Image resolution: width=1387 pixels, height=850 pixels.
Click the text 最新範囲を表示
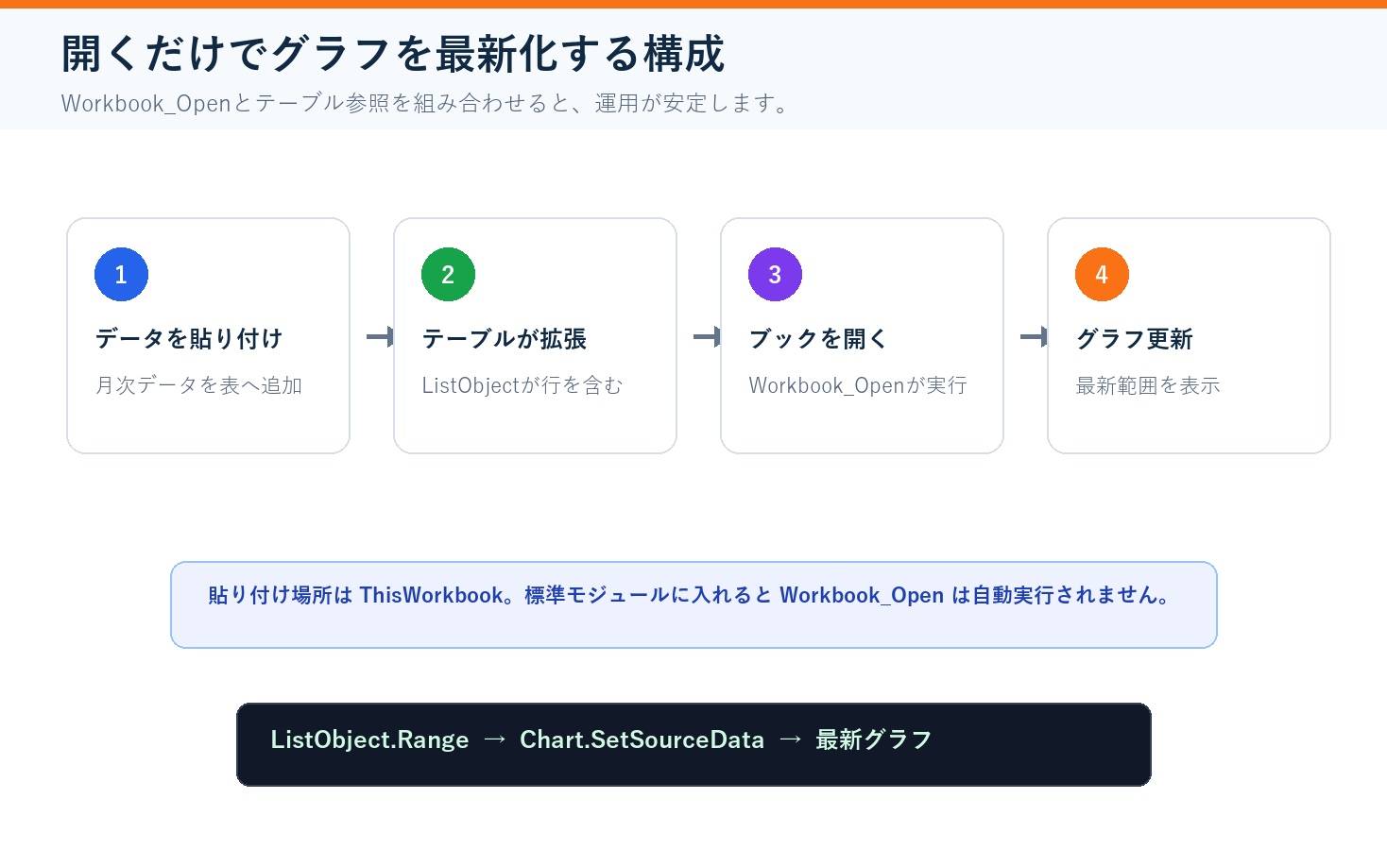[1148, 385]
